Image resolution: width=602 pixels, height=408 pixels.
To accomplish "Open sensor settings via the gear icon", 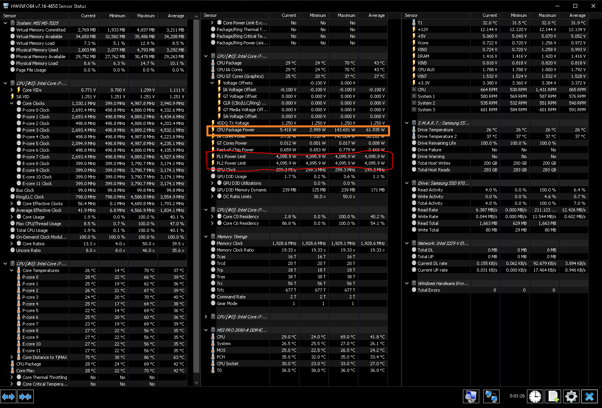I will [x=571, y=396].
